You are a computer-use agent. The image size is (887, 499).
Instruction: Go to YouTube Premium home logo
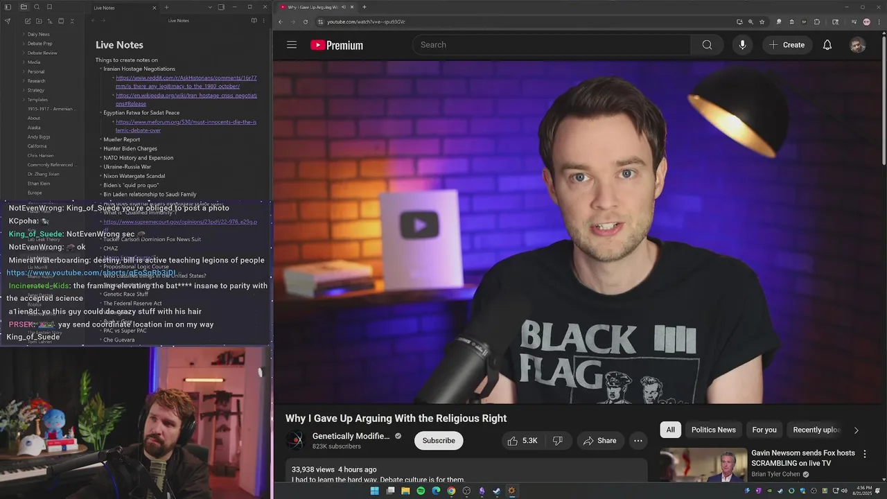coord(337,45)
